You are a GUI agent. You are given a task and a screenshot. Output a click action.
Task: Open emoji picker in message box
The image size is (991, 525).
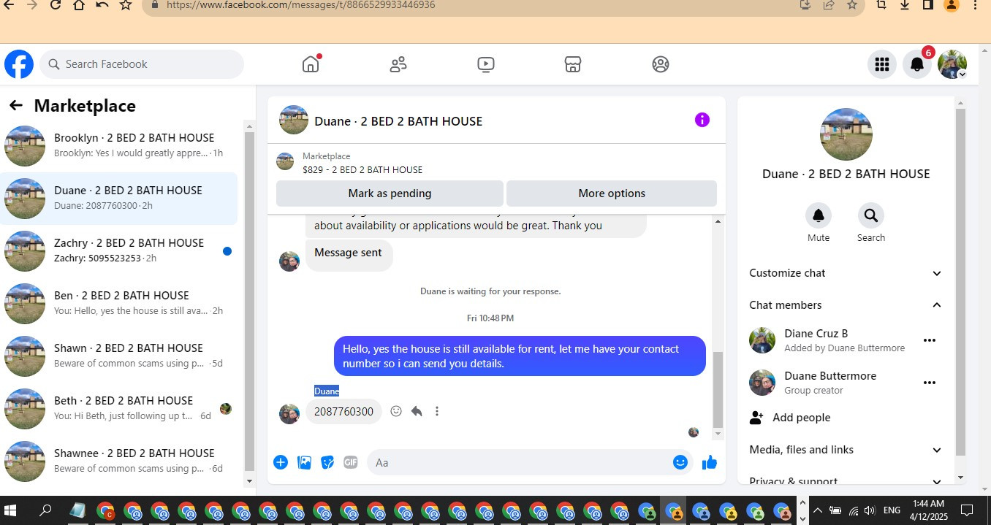680,462
